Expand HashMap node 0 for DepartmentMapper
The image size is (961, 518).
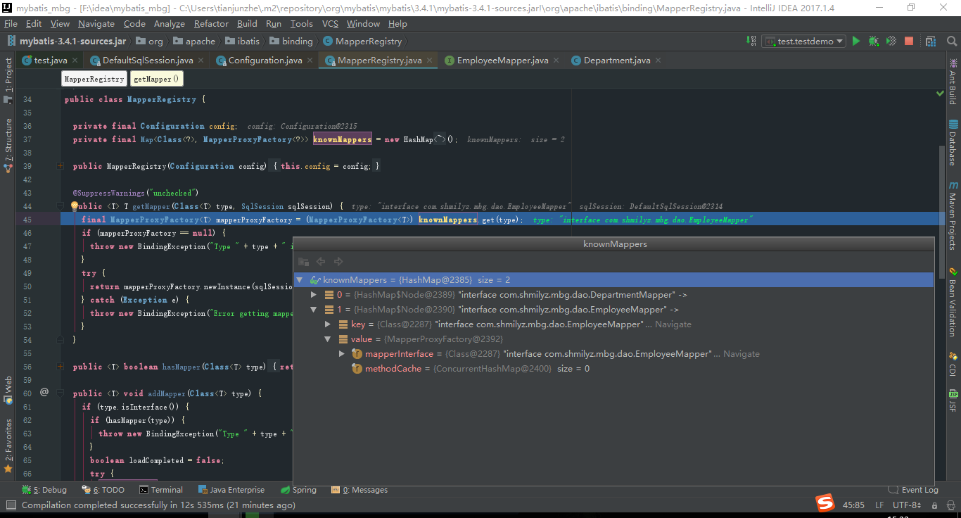pos(314,294)
